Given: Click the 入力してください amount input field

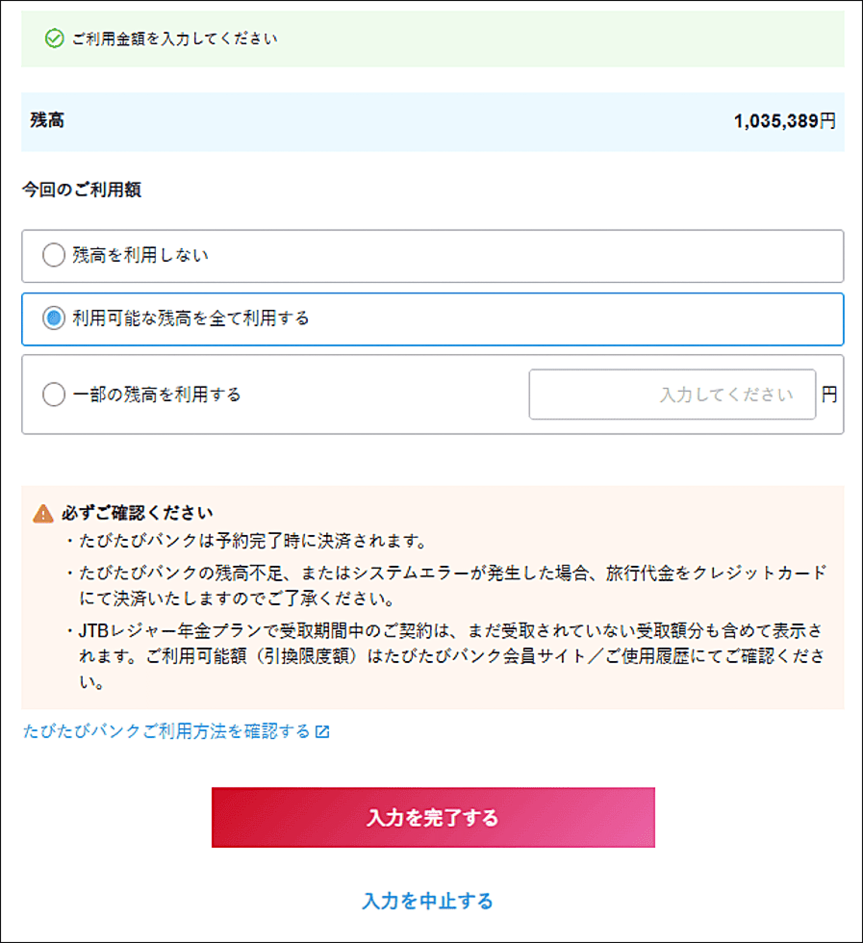Looking at the screenshot, I should [x=672, y=395].
